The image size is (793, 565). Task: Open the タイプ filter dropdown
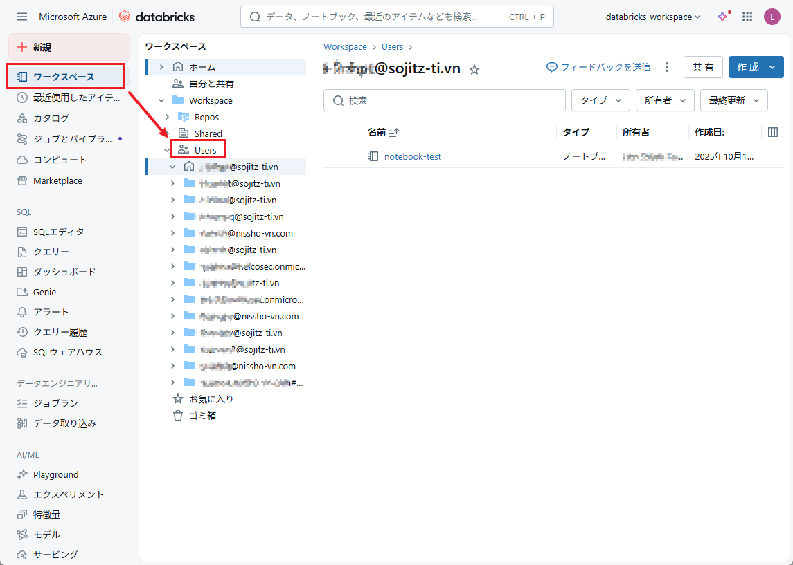tap(600, 100)
